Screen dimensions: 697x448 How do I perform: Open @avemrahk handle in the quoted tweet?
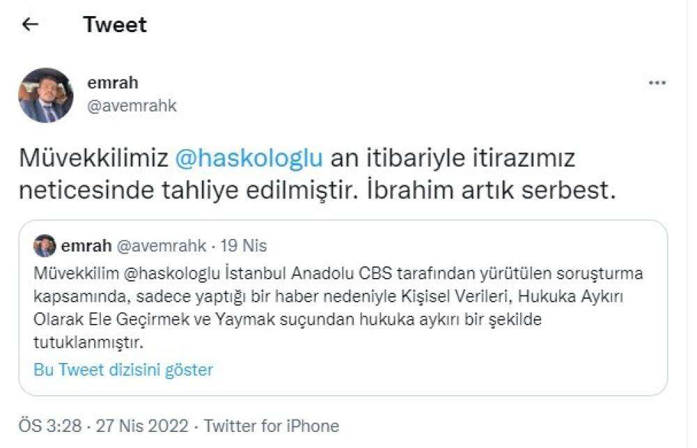[x=162, y=246]
